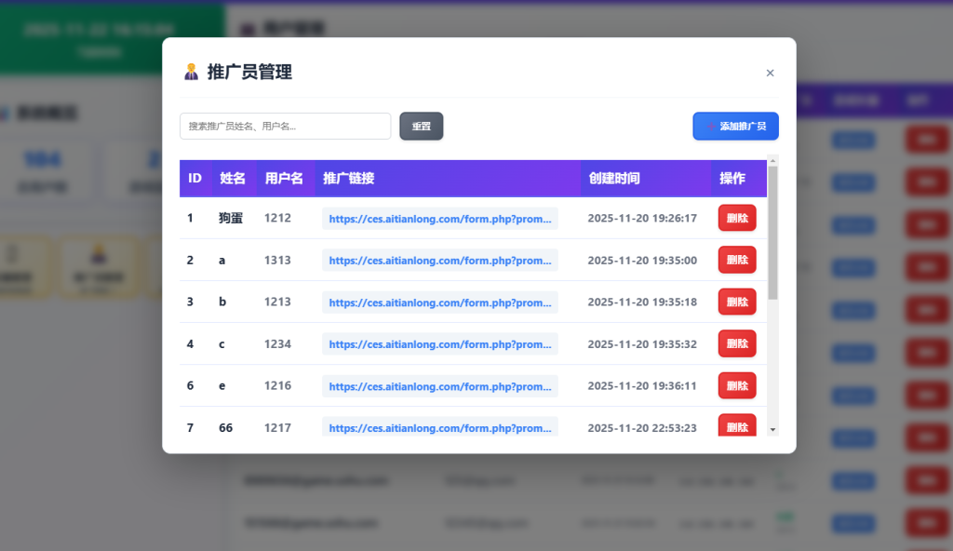The image size is (953, 551).
Task: Open promotion link for user 1216
Action: (x=440, y=386)
